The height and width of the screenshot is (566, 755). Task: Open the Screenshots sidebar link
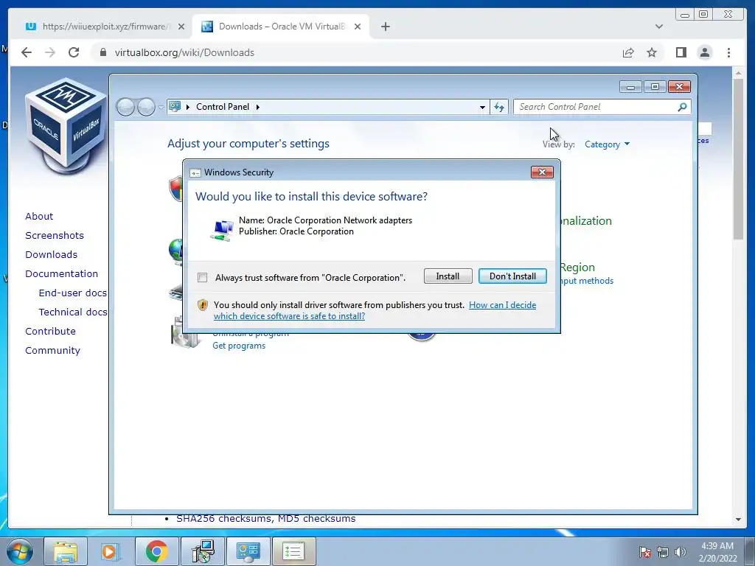point(55,235)
